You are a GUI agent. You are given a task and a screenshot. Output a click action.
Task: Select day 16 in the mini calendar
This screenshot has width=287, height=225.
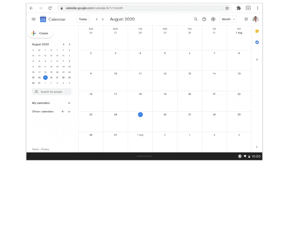[x=33, y=72]
